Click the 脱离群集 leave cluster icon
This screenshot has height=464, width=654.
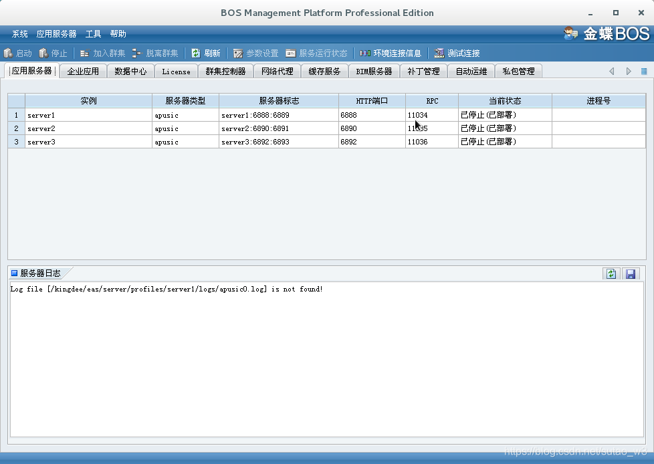click(137, 53)
